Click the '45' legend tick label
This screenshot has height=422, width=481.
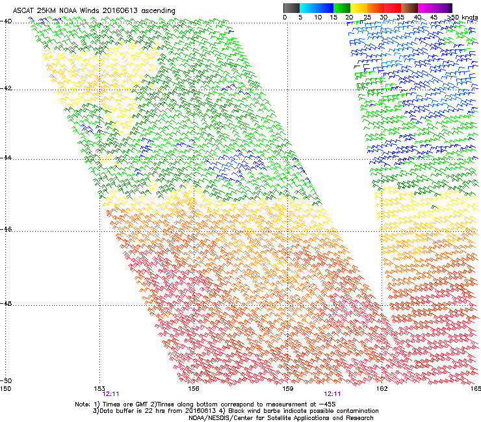(x=434, y=18)
